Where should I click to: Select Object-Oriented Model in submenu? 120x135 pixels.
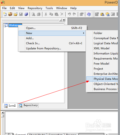pos(102,84)
